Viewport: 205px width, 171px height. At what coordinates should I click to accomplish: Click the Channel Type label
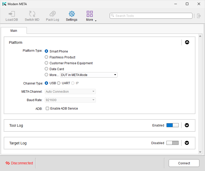pyautogui.click(x=33, y=83)
